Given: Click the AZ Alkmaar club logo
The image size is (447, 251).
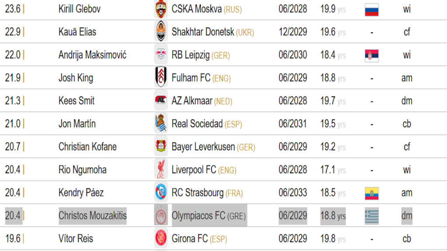Looking at the screenshot, I should click(x=161, y=101).
